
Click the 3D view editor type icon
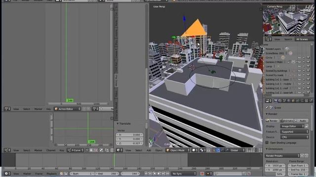click(119, 150)
